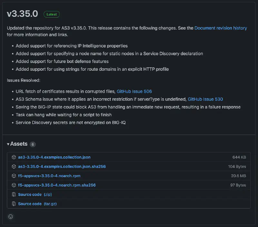Click package icon next to noarch.rpm.sha256 file
258x227 pixels.
(x=14, y=185)
